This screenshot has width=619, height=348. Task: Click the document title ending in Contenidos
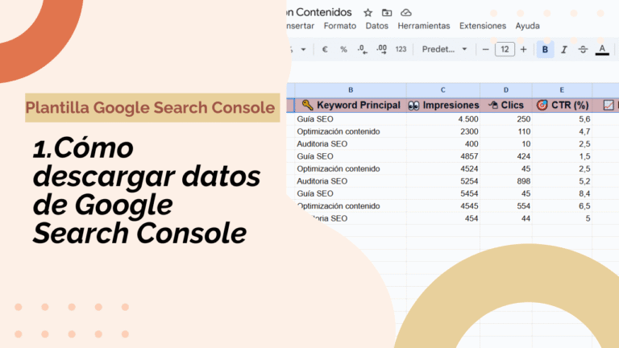click(319, 12)
